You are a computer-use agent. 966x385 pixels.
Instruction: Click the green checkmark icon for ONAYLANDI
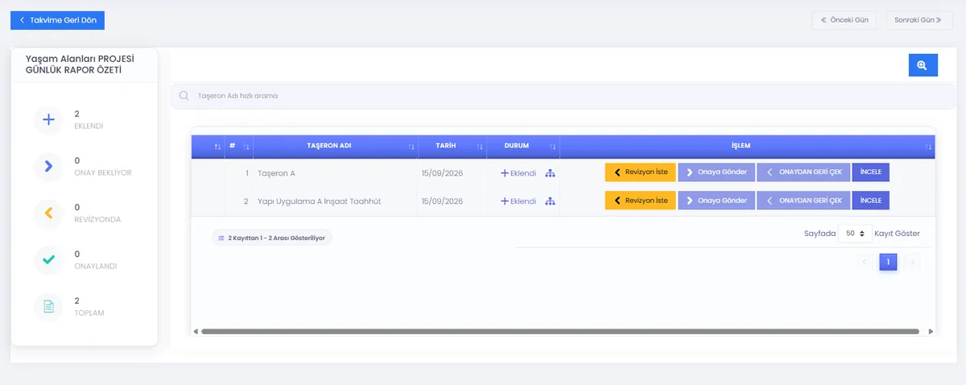(x=48, y=260)
